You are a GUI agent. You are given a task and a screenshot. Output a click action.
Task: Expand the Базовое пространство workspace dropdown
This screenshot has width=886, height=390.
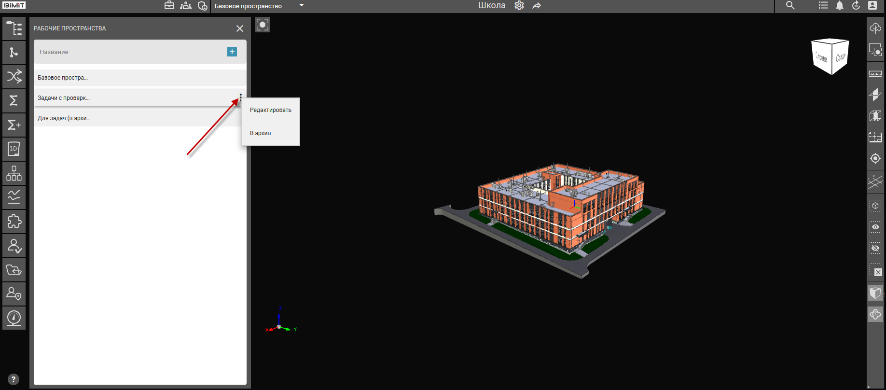click(x=302, y=6)
